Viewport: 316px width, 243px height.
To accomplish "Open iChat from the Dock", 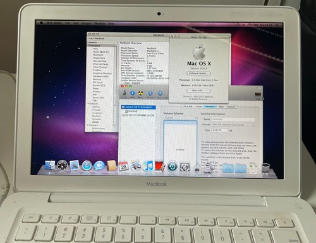I will (x=99, y=166).
